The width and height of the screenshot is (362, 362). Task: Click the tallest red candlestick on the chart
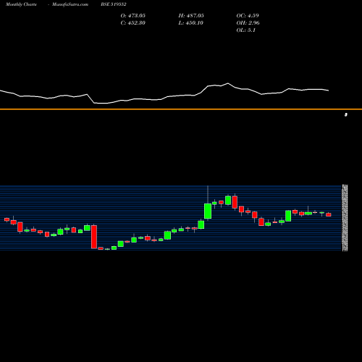[94, 237]
